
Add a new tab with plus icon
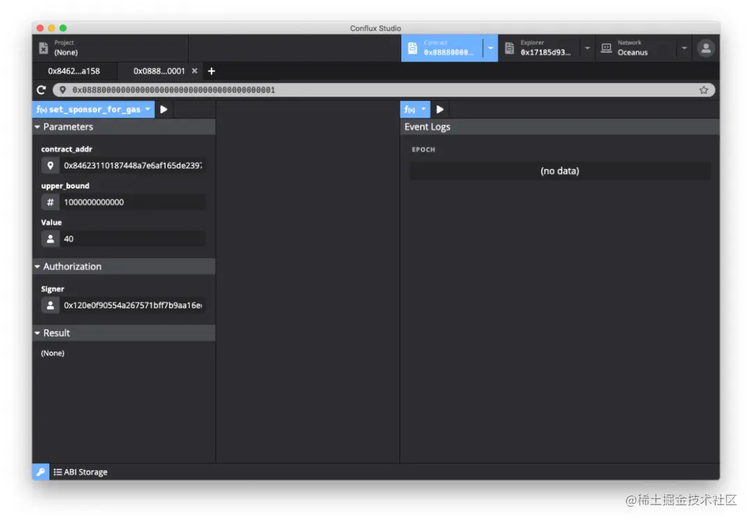212,71
